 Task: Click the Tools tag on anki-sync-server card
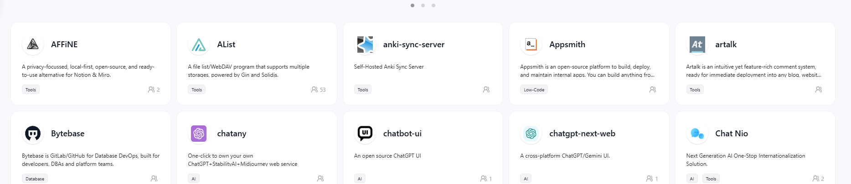pos(363,90)
